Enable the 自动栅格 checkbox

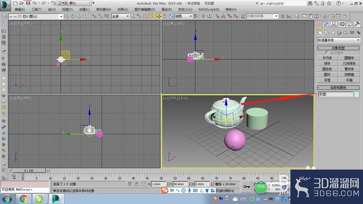coord(327,53)
